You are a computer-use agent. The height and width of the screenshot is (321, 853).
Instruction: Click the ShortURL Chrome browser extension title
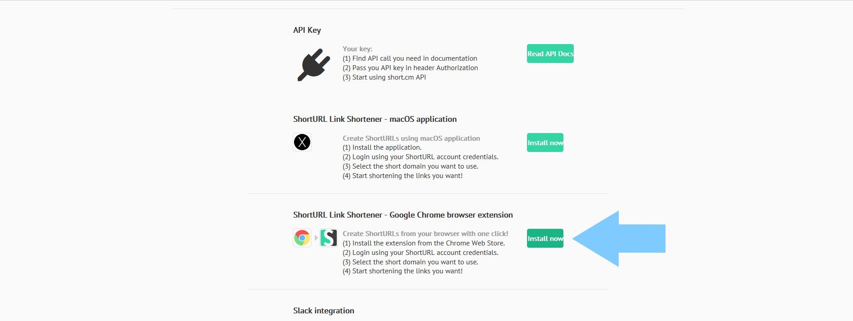pos(402,214)
